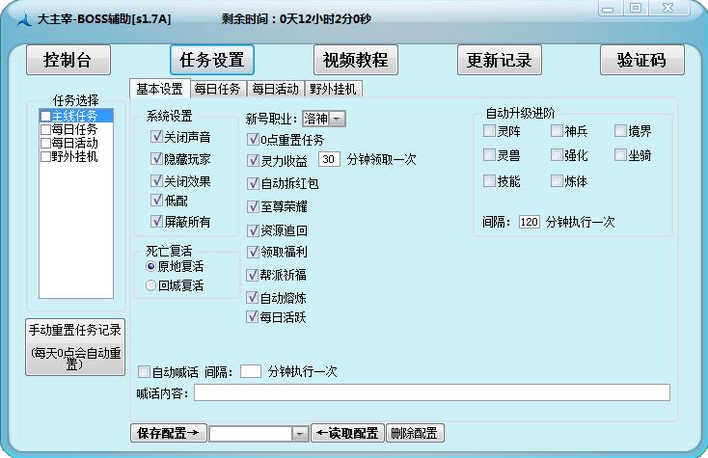The height and width of the screenshot is (458, 708).
Task: Switch to the 每日任务 tab
Action: point(217,89)
